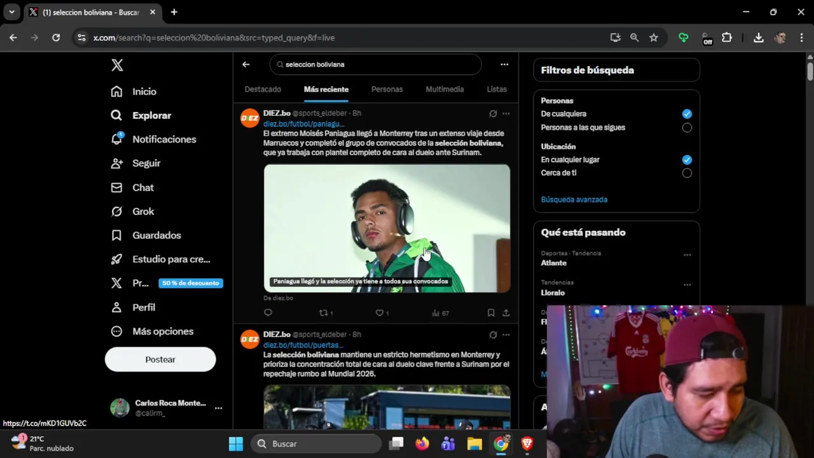Open Firefox from the taskbar
Viewport: 814px width, 458px height.
[422, 444]
